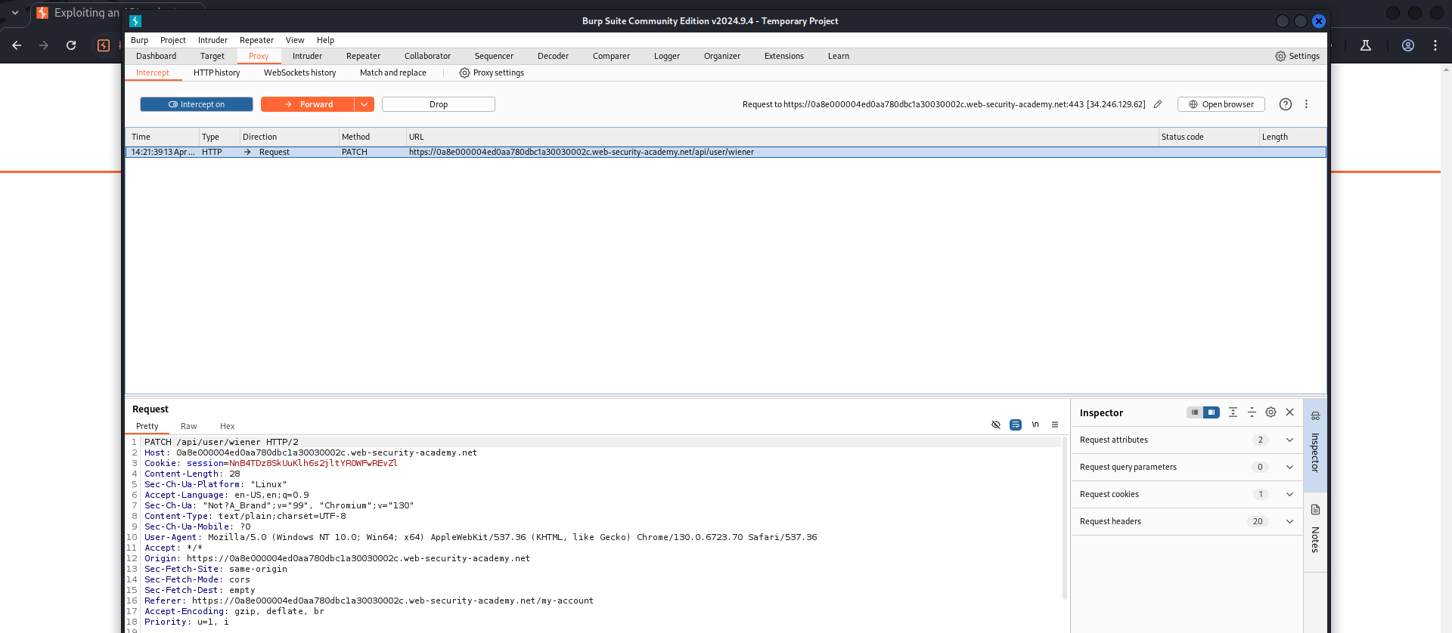Switch to the Extensions tab

tap(784, 56)
